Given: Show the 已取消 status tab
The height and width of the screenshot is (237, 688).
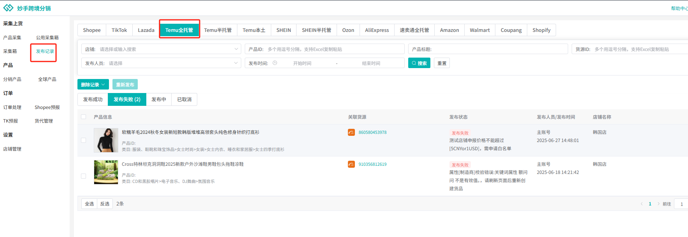Looking at the screenshot, I should [184, 99].
